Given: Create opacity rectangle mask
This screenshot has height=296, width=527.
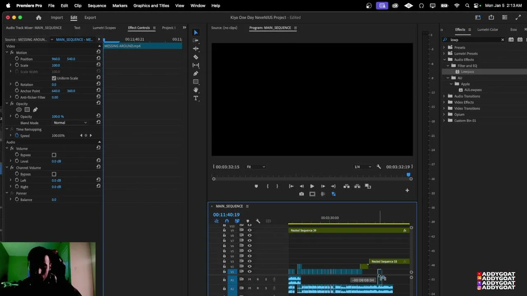Looking at the screenshot, I should [27, 110].
